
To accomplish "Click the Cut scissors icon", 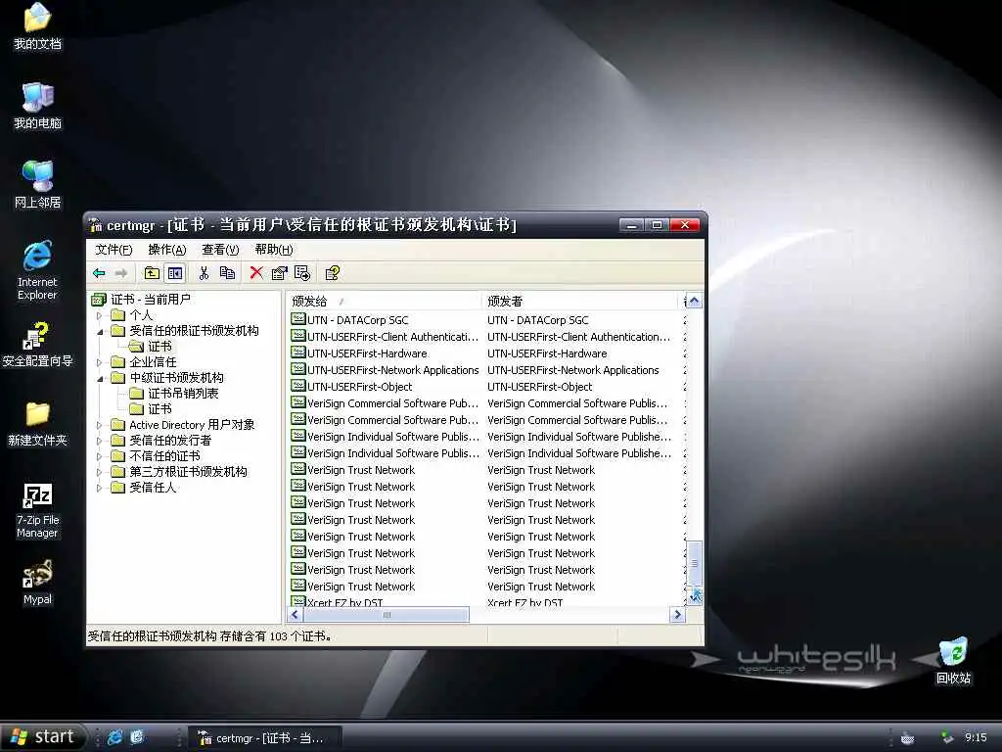I will [x=204, y=274].
